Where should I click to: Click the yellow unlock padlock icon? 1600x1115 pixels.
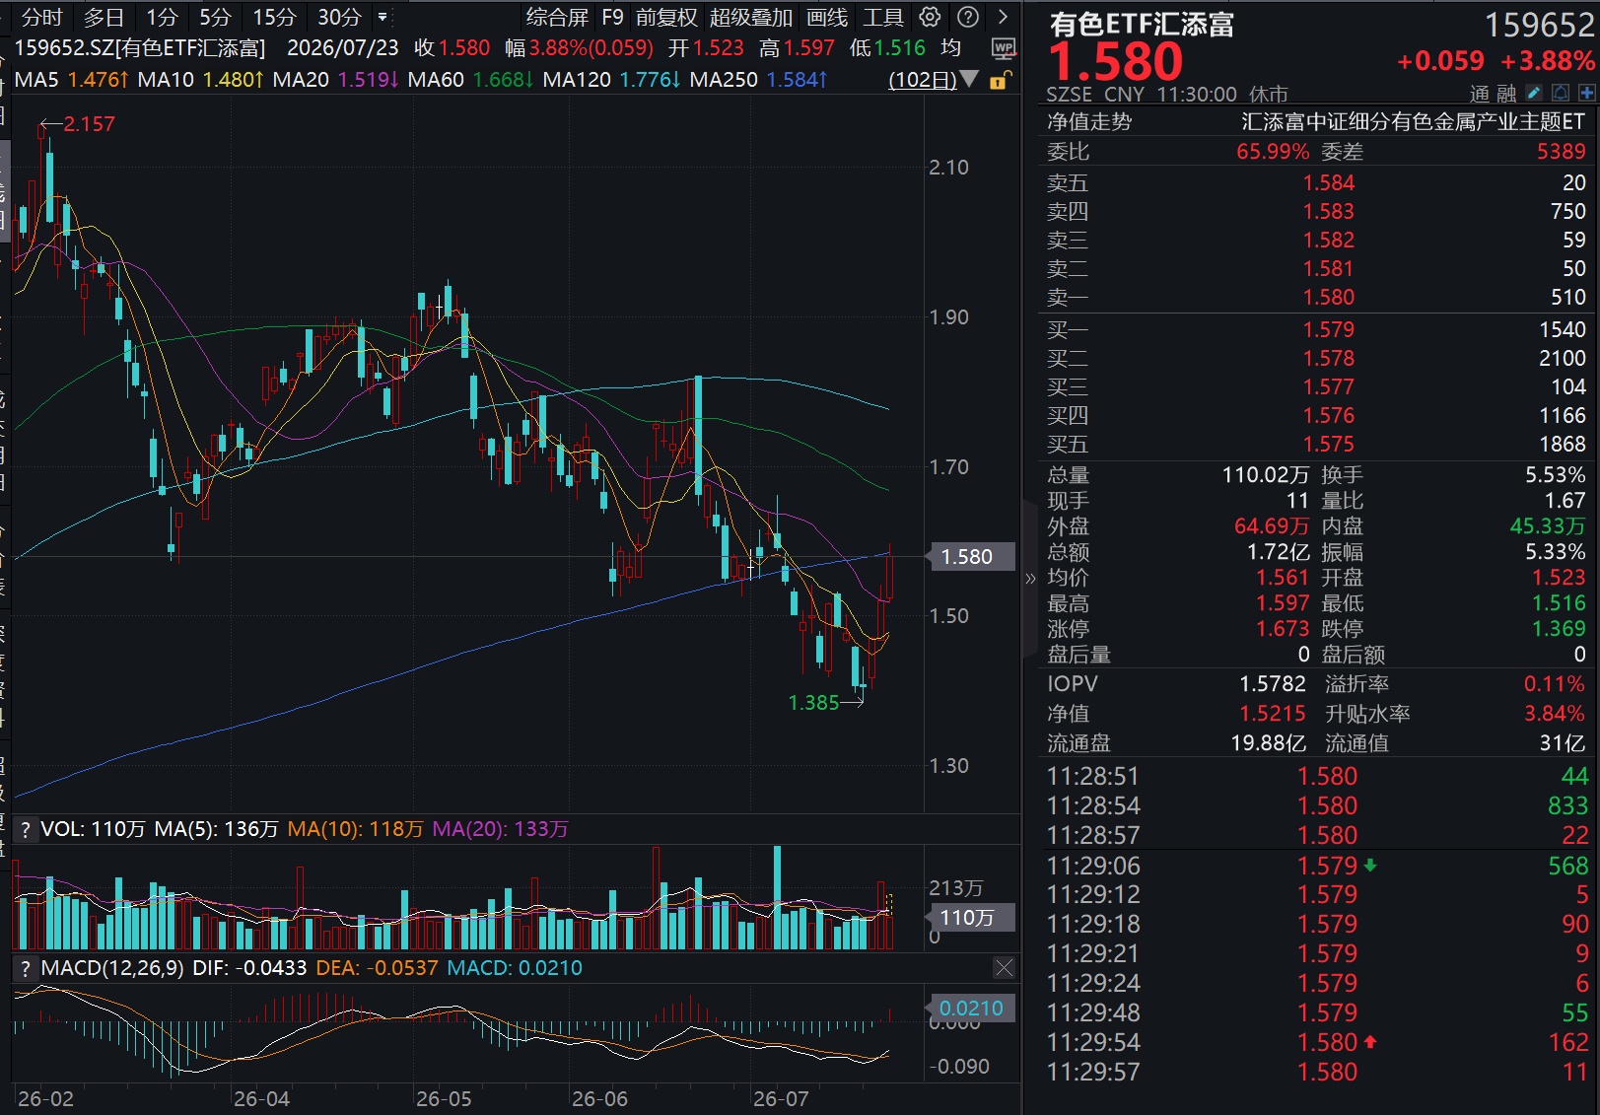point(999,80)
